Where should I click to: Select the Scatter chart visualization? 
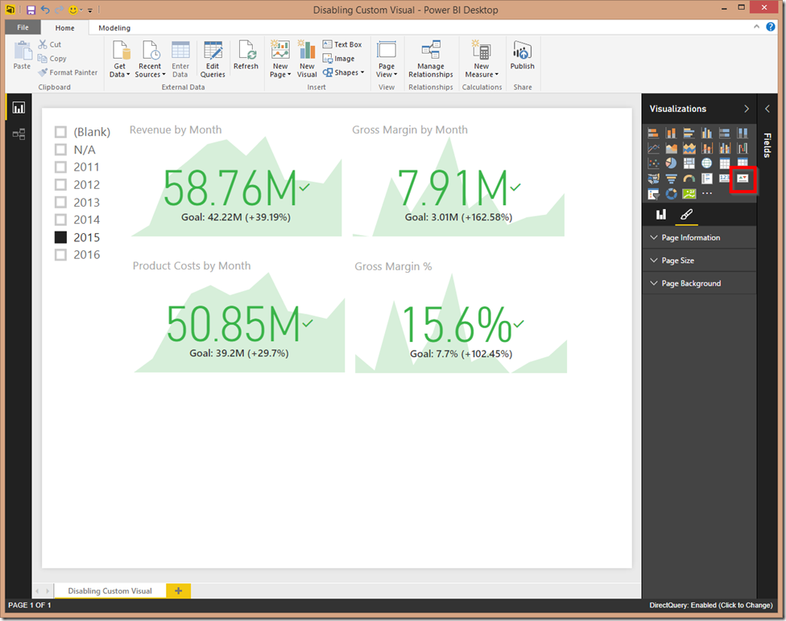point(653,163)
